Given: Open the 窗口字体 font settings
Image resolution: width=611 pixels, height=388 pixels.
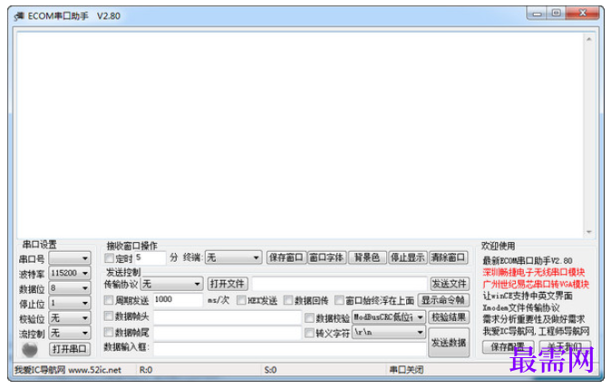Looking at the screenshot, I should point(326,257).
